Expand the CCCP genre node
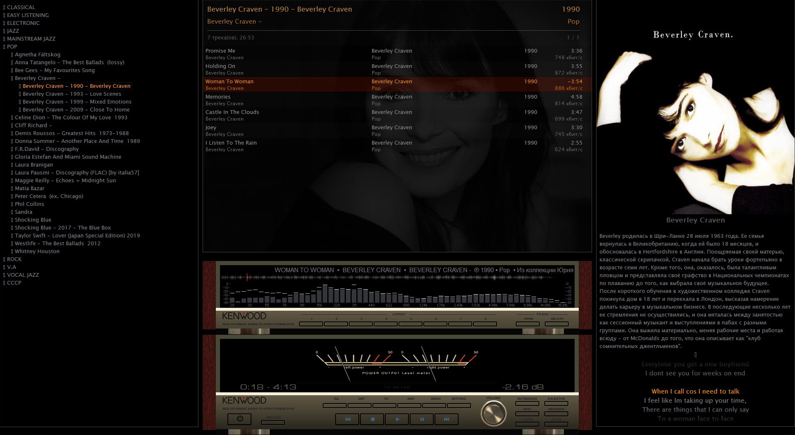 (4, 283)
